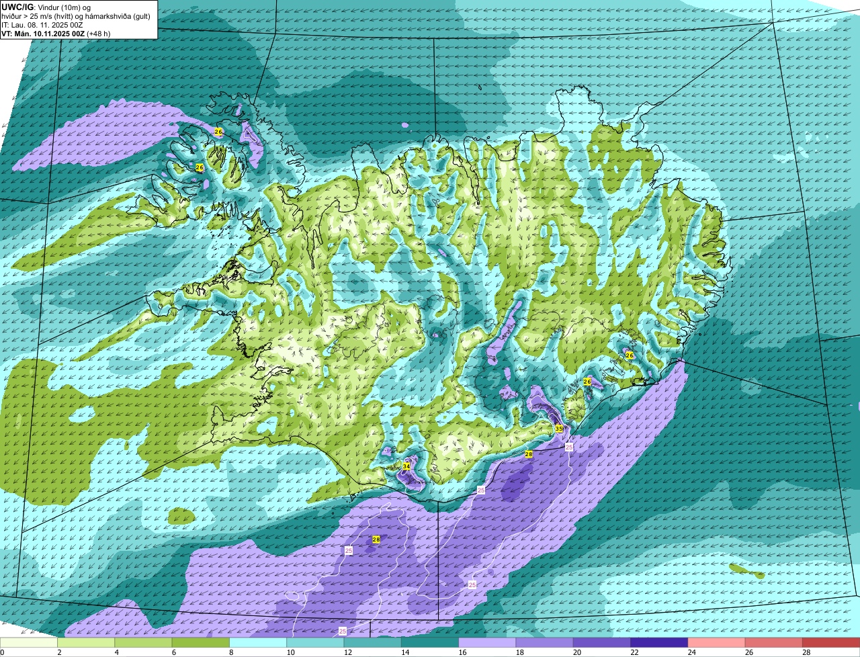Click the yellow 35 gust label
Image resolution: width=860 pixels, height=657 pixels.
559,428
